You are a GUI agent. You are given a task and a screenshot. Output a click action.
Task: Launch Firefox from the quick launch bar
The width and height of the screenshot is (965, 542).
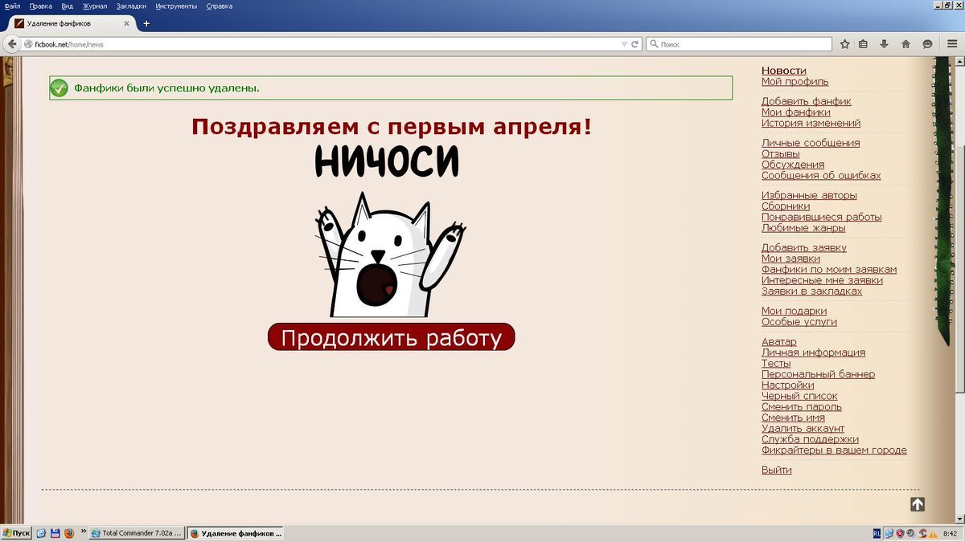click(x=68, y=533)
